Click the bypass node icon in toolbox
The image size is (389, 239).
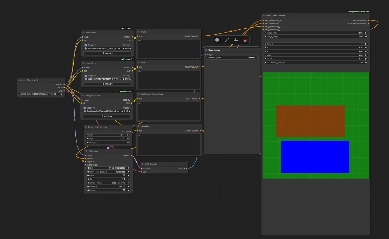click(227, 40)
